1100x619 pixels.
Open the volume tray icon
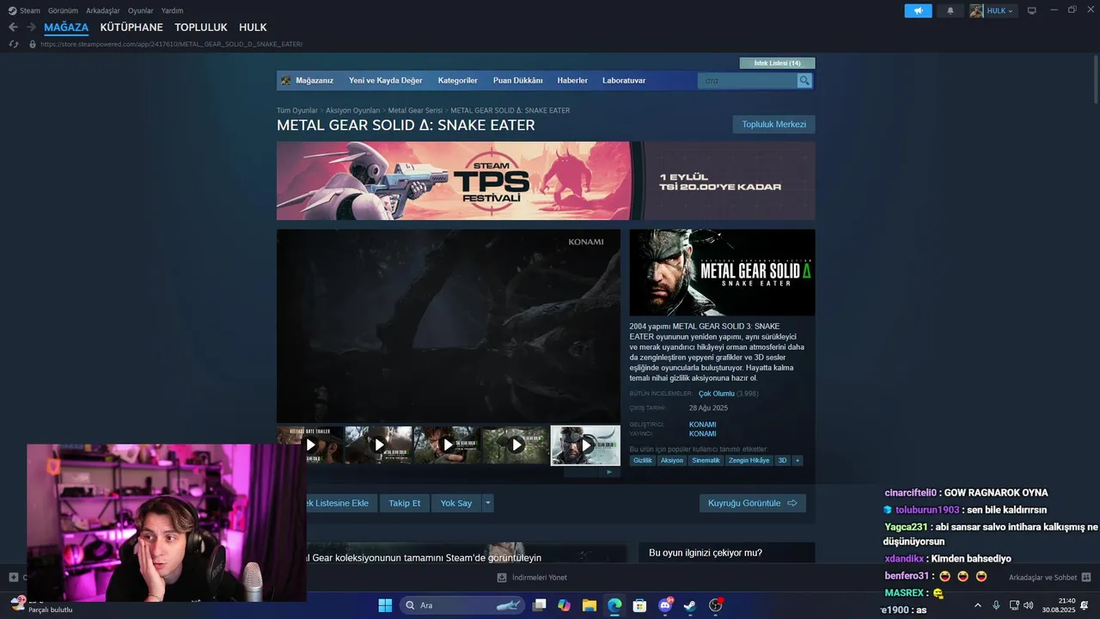[x=1029, y=605]
